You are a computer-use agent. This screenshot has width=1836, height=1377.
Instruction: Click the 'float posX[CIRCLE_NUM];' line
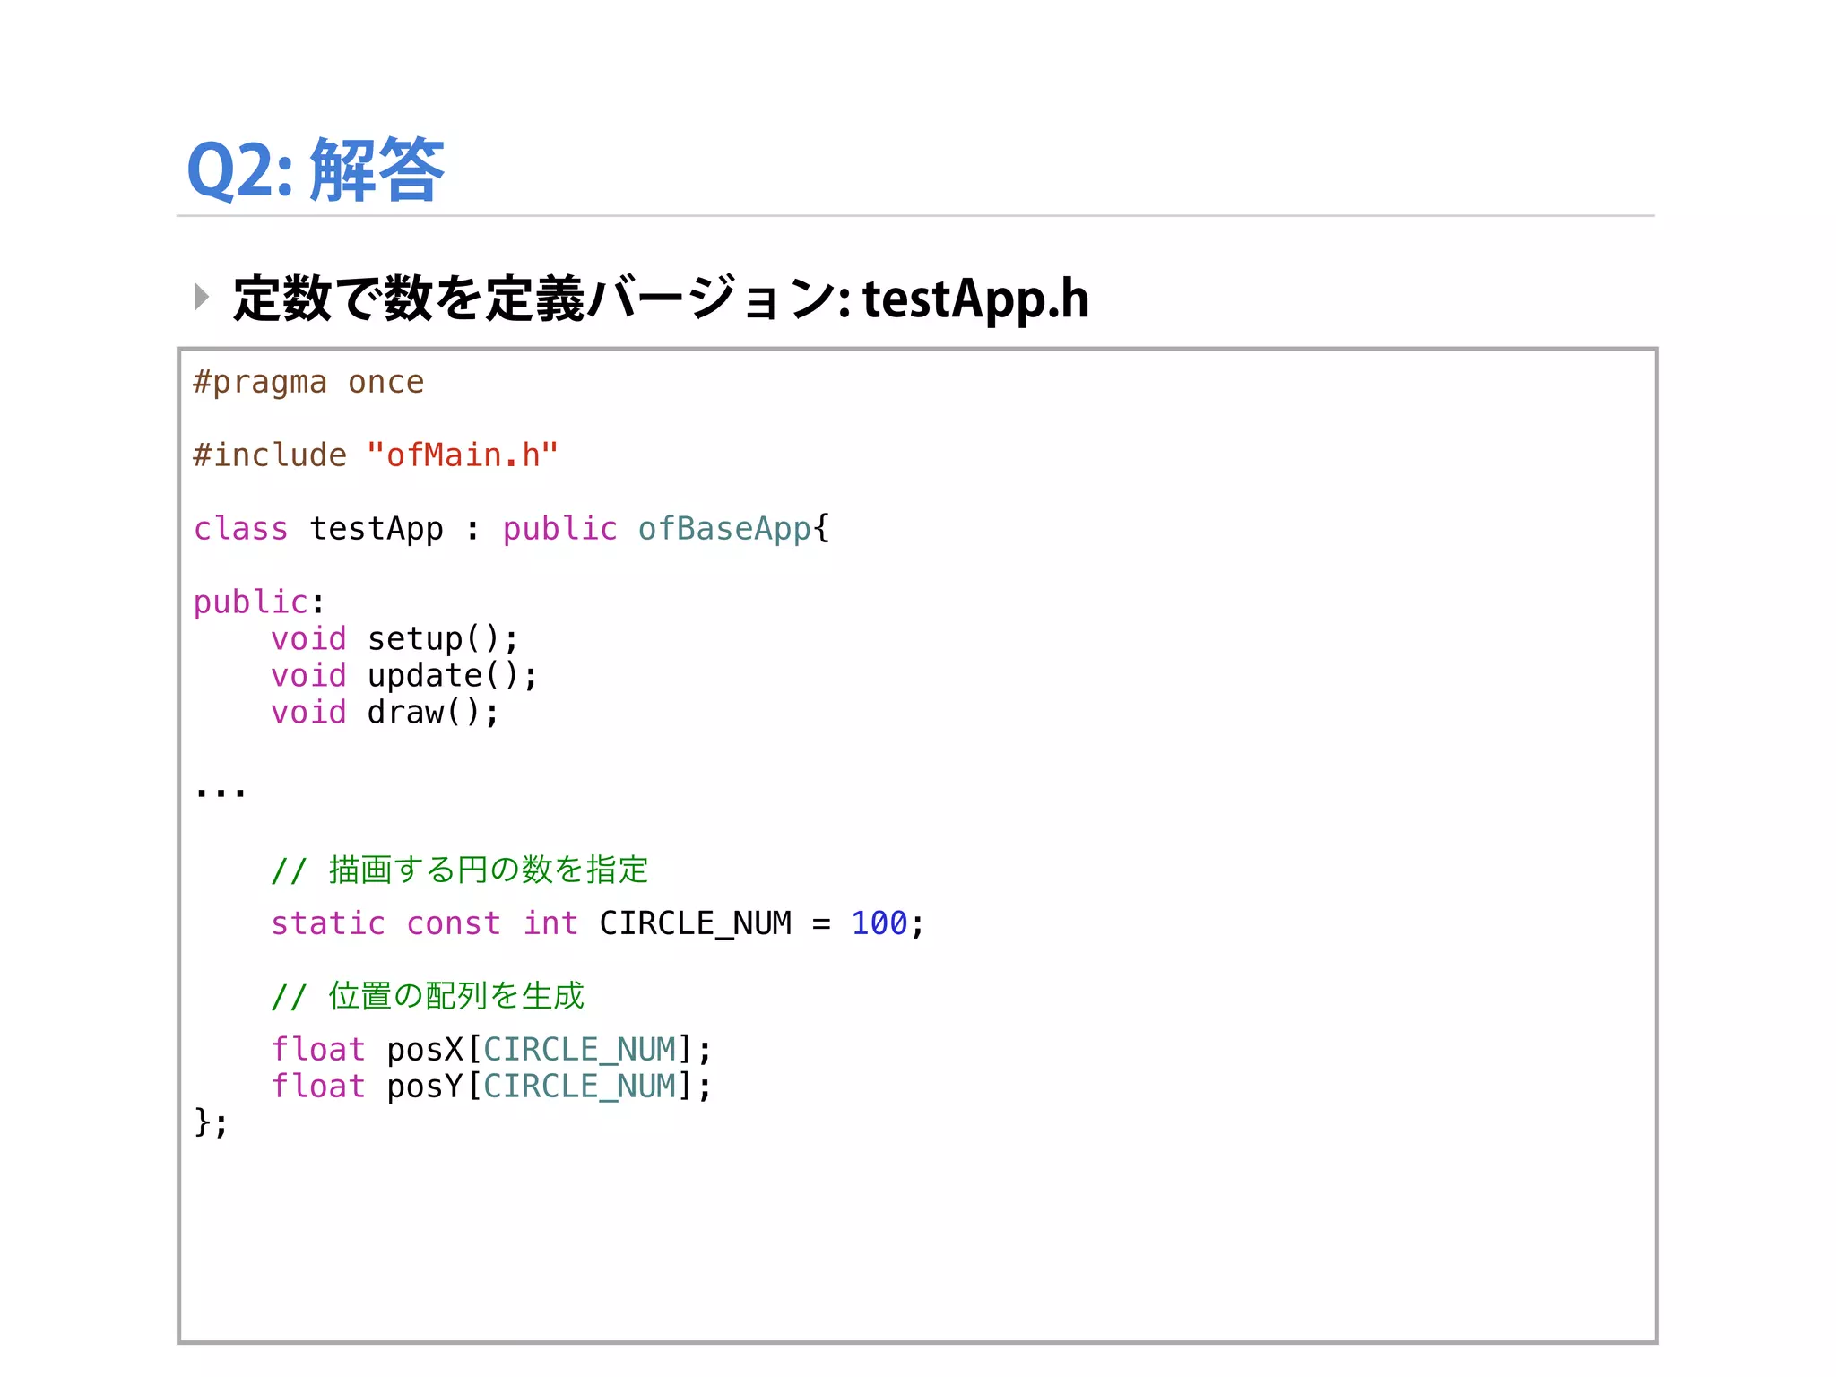491,1050
